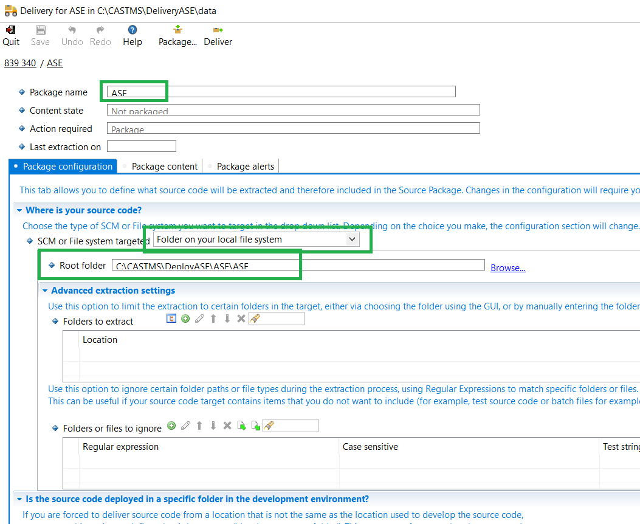640x524 pixels.
Task: Collapse the deployed source code folder section
Action: coord(18,499)
